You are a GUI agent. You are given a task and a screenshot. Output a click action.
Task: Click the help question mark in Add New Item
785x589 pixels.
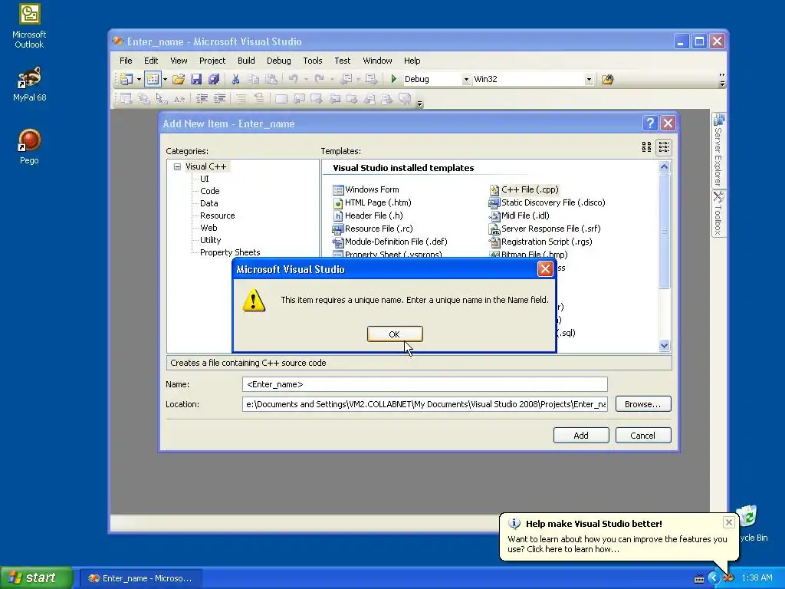(x=650, y=123)
